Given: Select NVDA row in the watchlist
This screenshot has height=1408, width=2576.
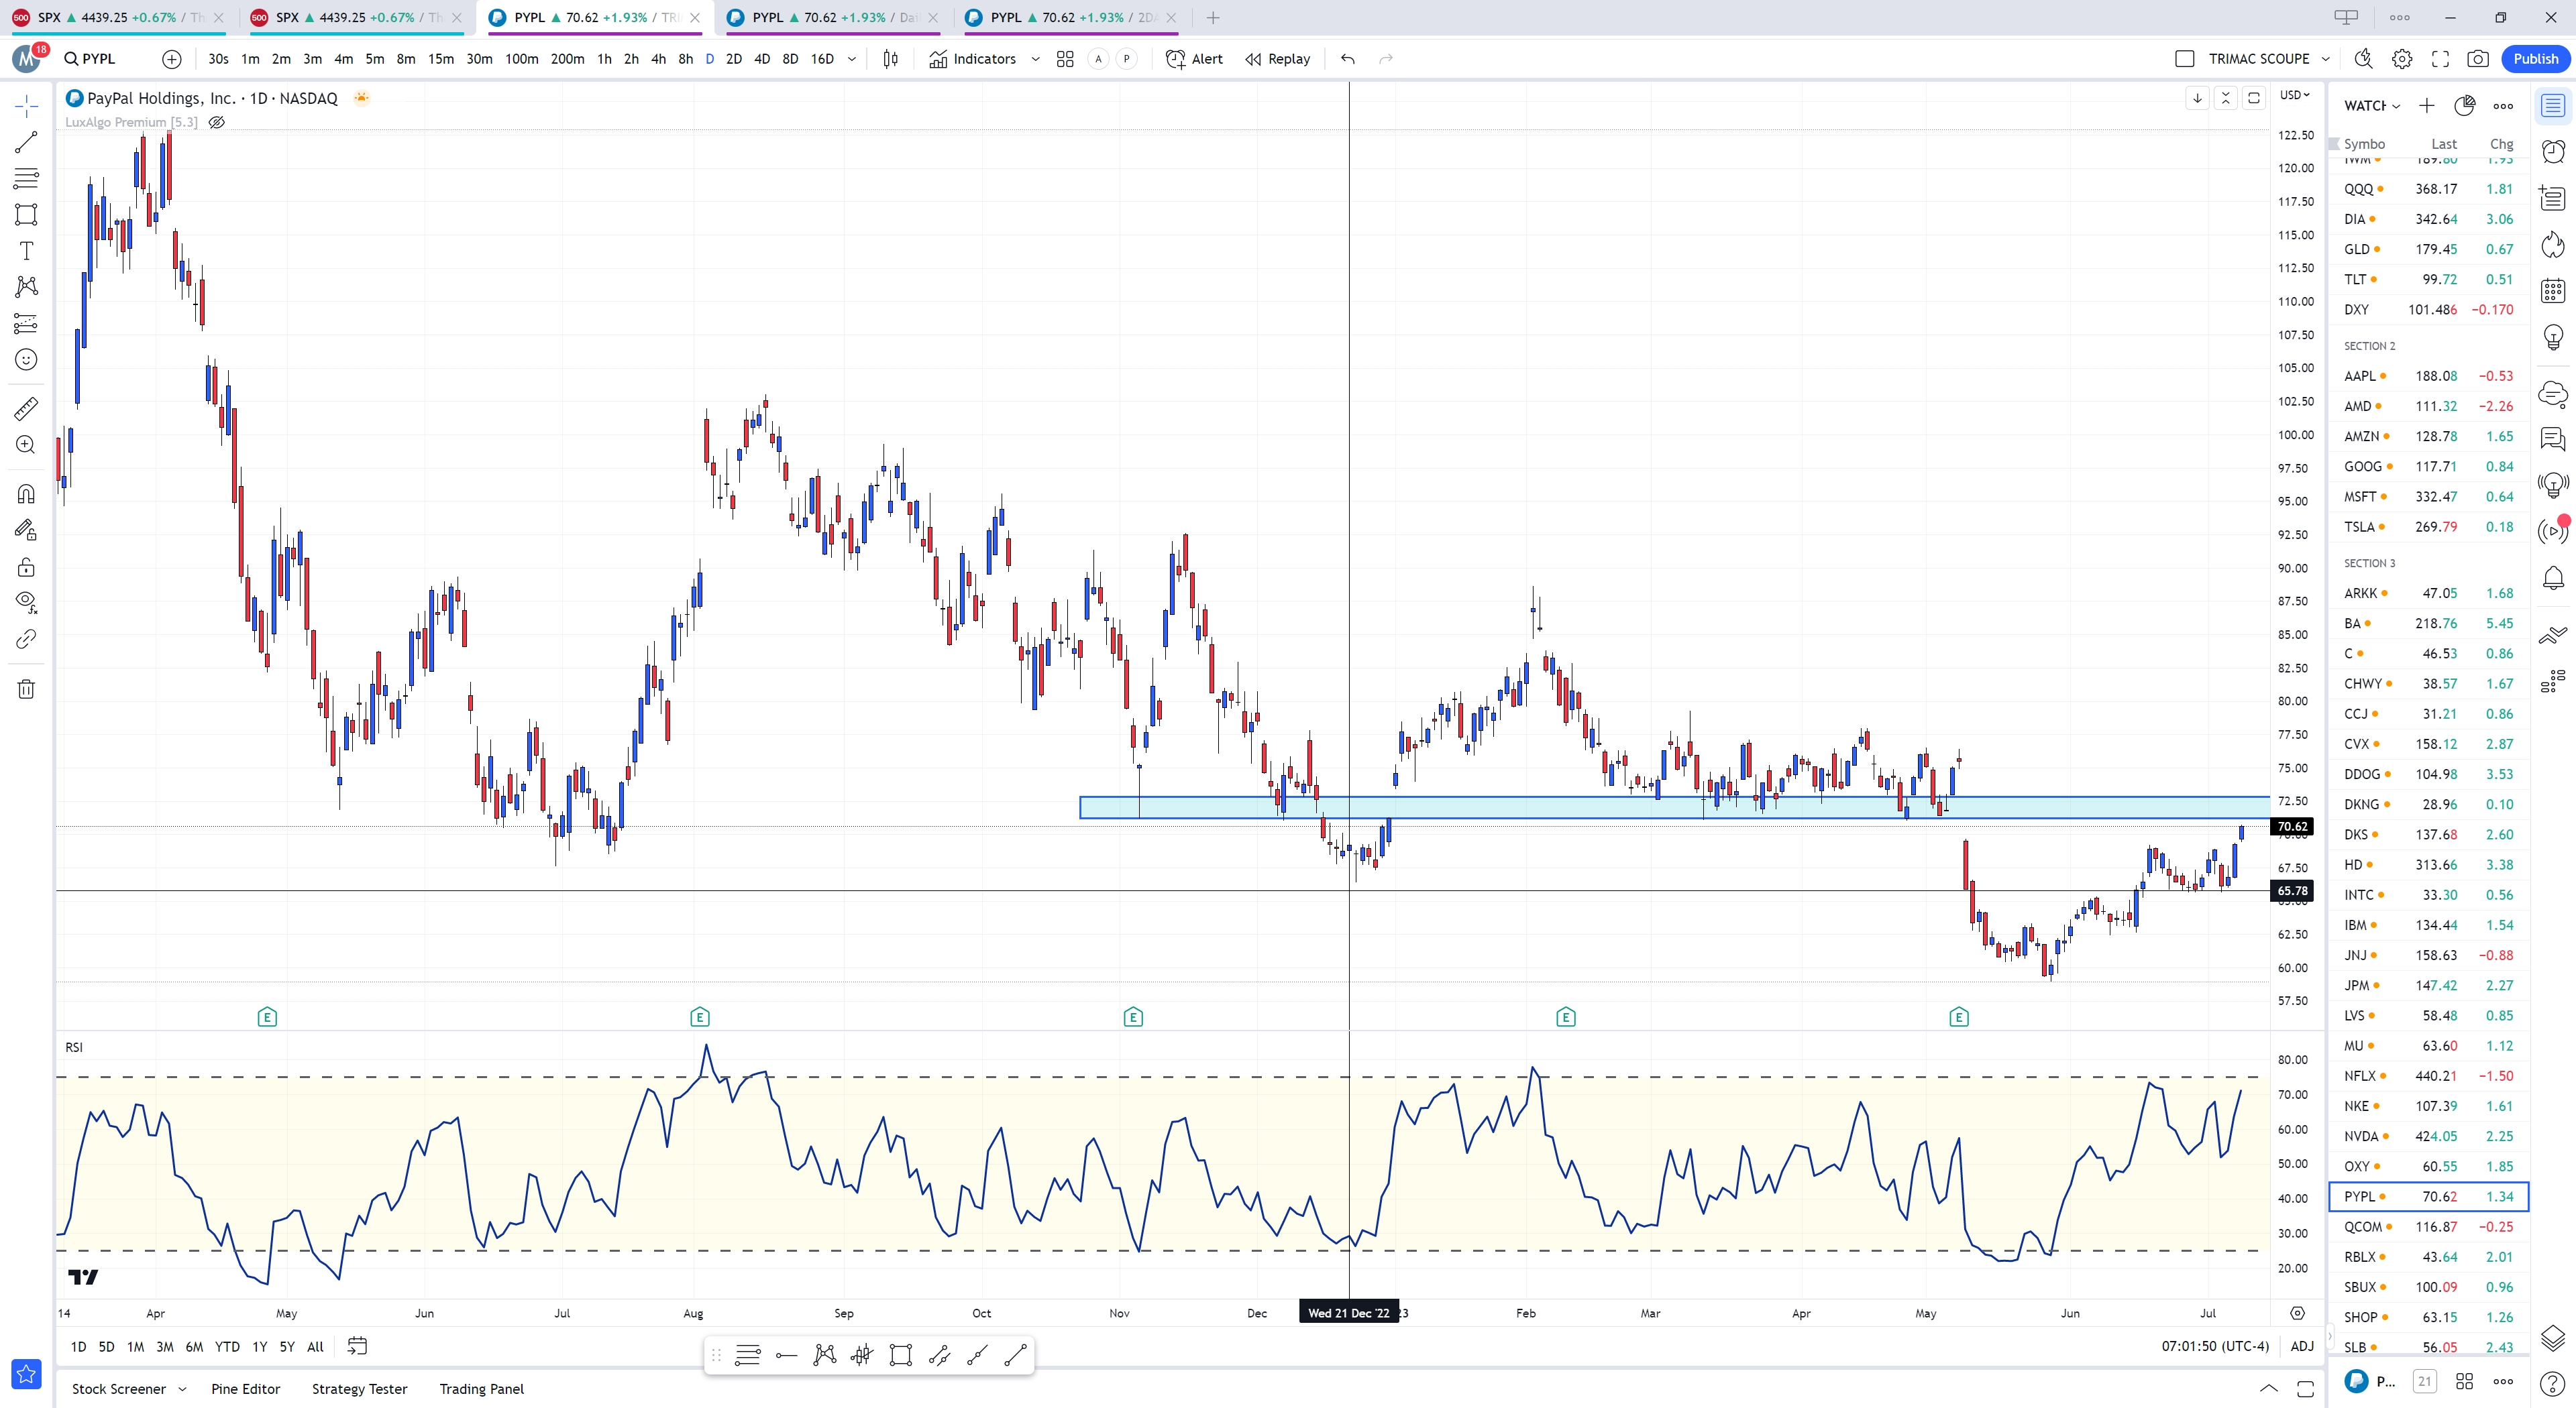Looking at the screenshot, I should pos(2428,1136).
